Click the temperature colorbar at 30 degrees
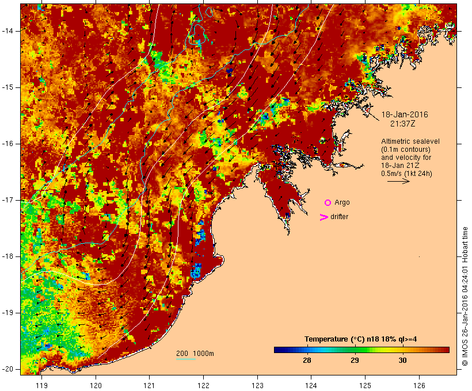Viewport: 472px width, 391px height. 403,350
